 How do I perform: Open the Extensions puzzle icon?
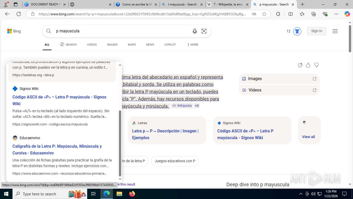278,14
